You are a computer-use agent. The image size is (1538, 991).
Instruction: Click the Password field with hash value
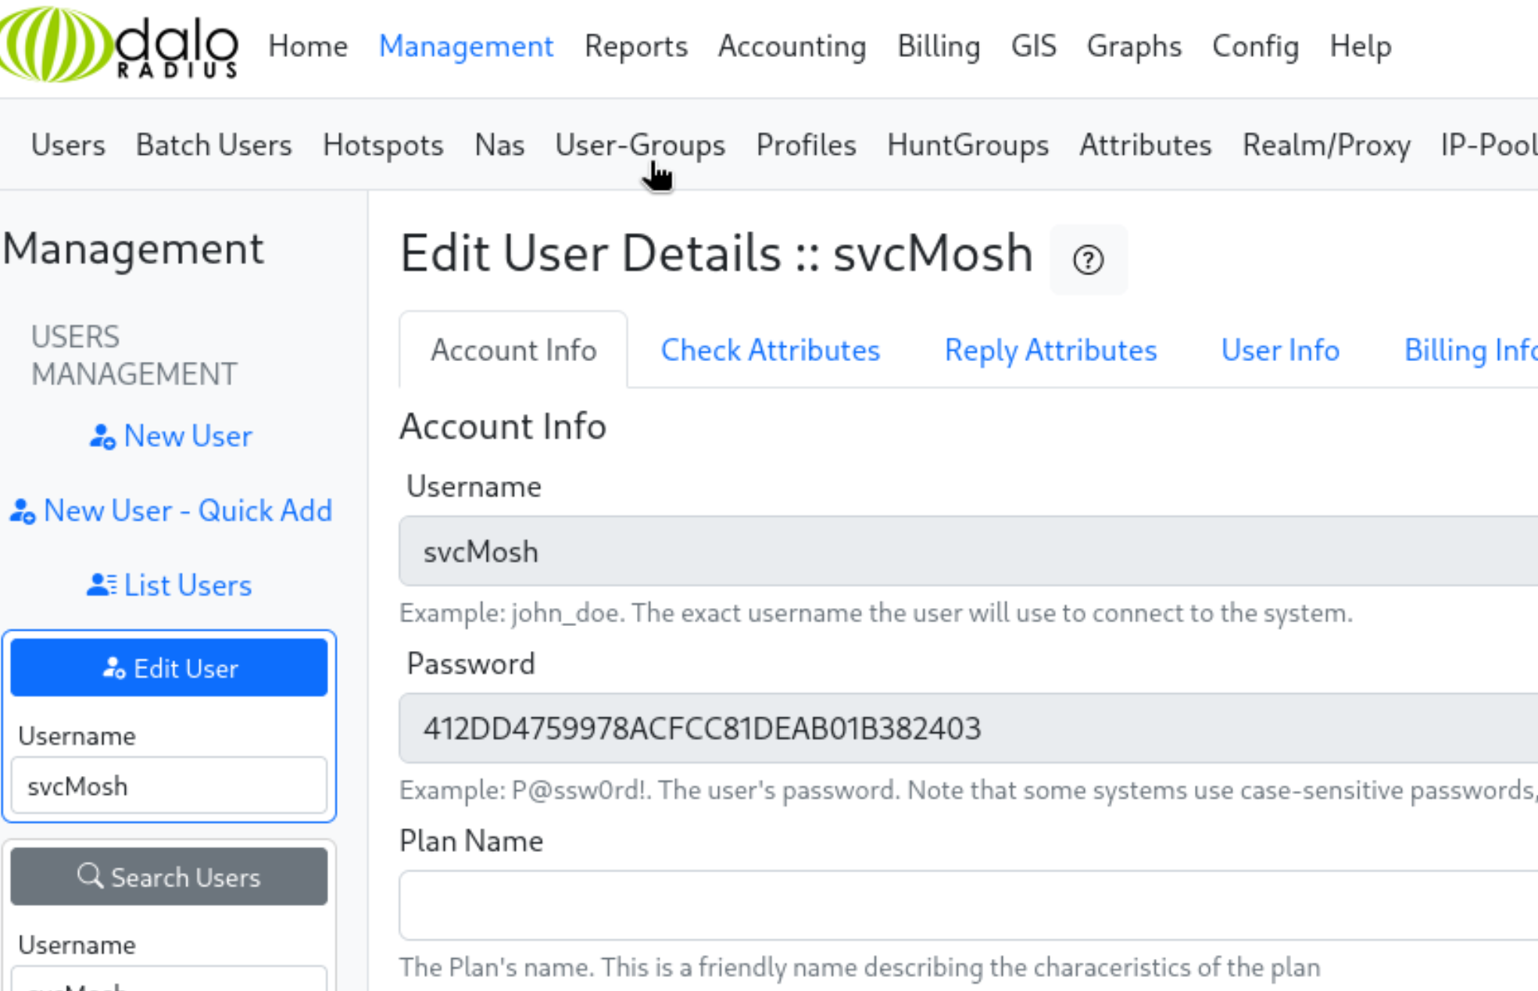[968, 728]
